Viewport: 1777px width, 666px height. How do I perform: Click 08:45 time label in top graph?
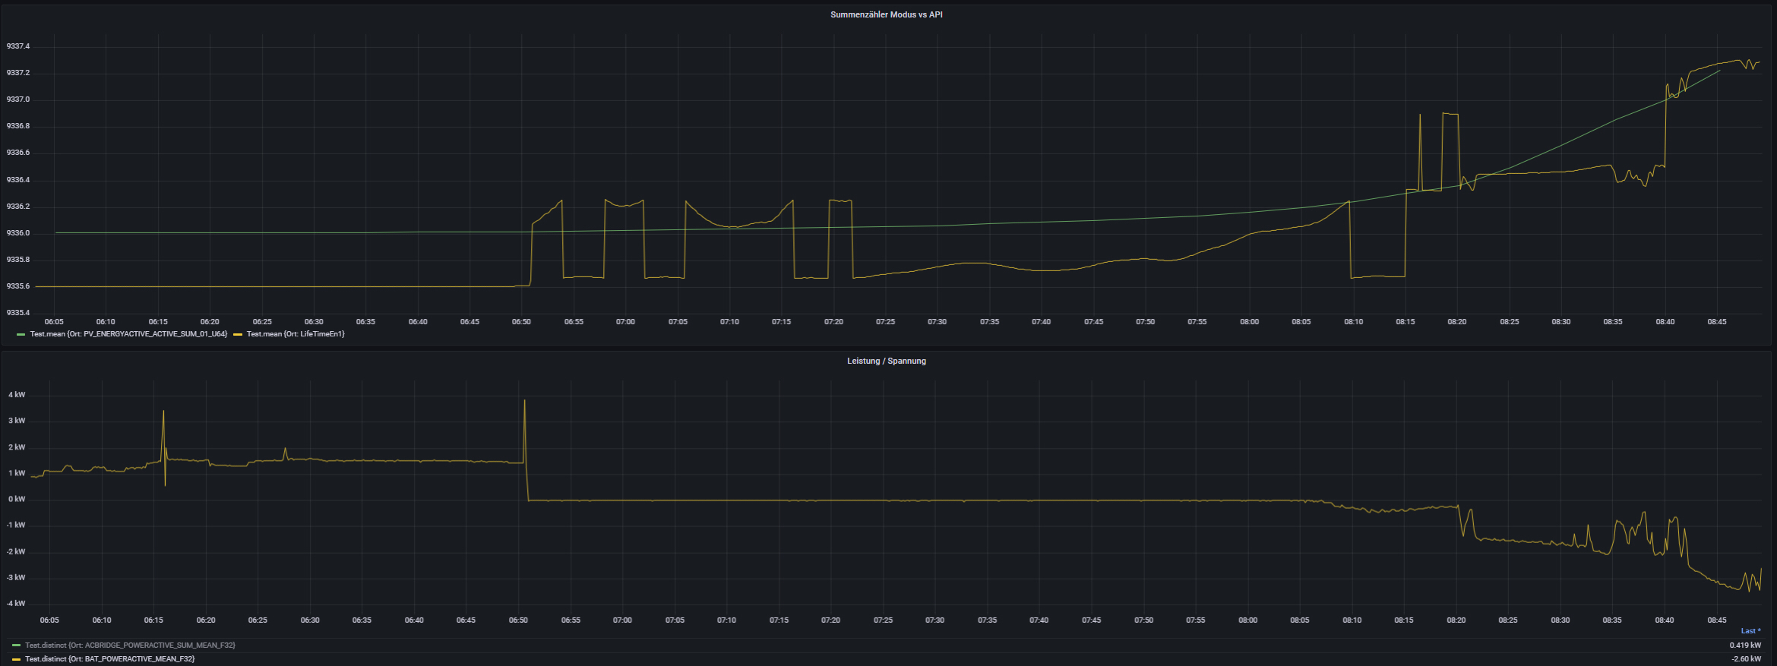point(1717,322)
